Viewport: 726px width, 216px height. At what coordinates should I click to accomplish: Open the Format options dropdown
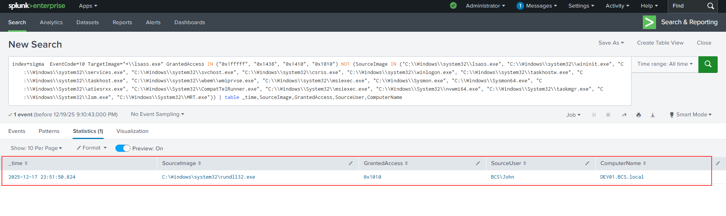[92, 148]
